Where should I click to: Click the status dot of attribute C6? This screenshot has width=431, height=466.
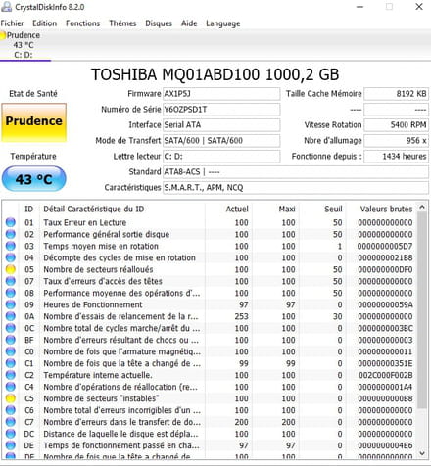tap(11, 410)
